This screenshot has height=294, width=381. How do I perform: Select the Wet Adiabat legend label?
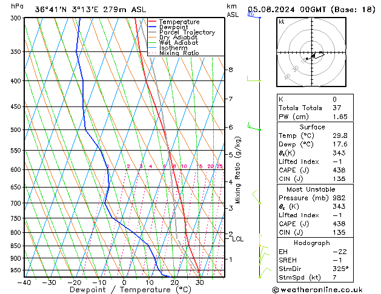(179, 42)
